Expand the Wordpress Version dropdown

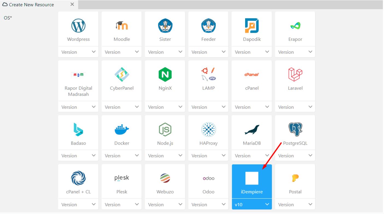click(78, 52)
